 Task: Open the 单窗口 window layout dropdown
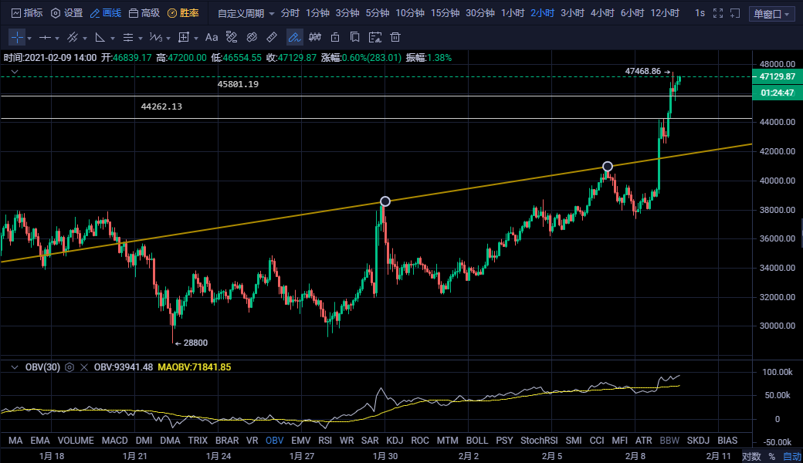[x=772, y=14]
